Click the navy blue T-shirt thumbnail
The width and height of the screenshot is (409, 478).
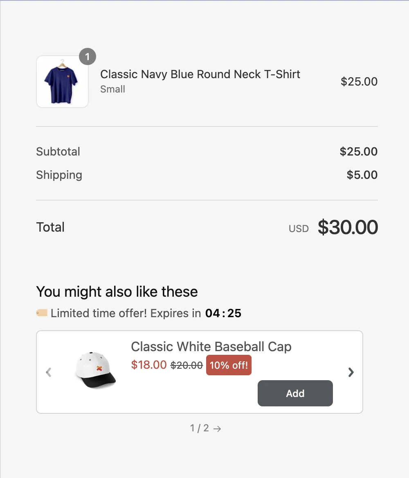click(x=62, y=82)
